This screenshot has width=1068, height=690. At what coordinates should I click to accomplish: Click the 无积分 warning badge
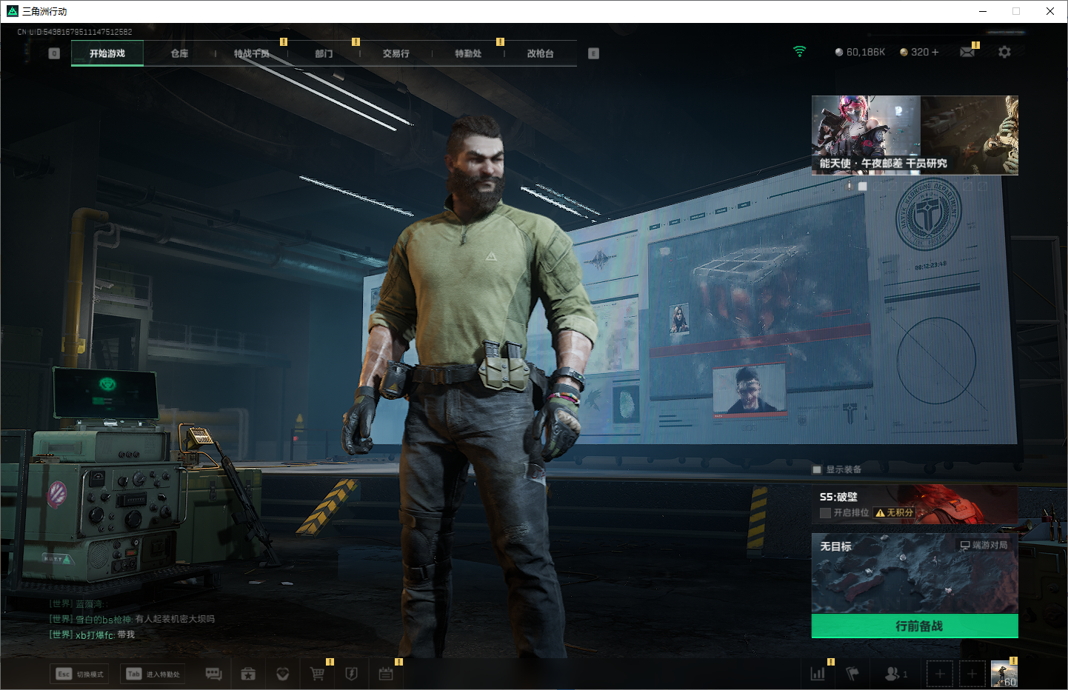pos(894,512)
